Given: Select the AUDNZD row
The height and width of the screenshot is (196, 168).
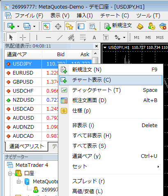Looking at the screenshot, I should 32,127.
